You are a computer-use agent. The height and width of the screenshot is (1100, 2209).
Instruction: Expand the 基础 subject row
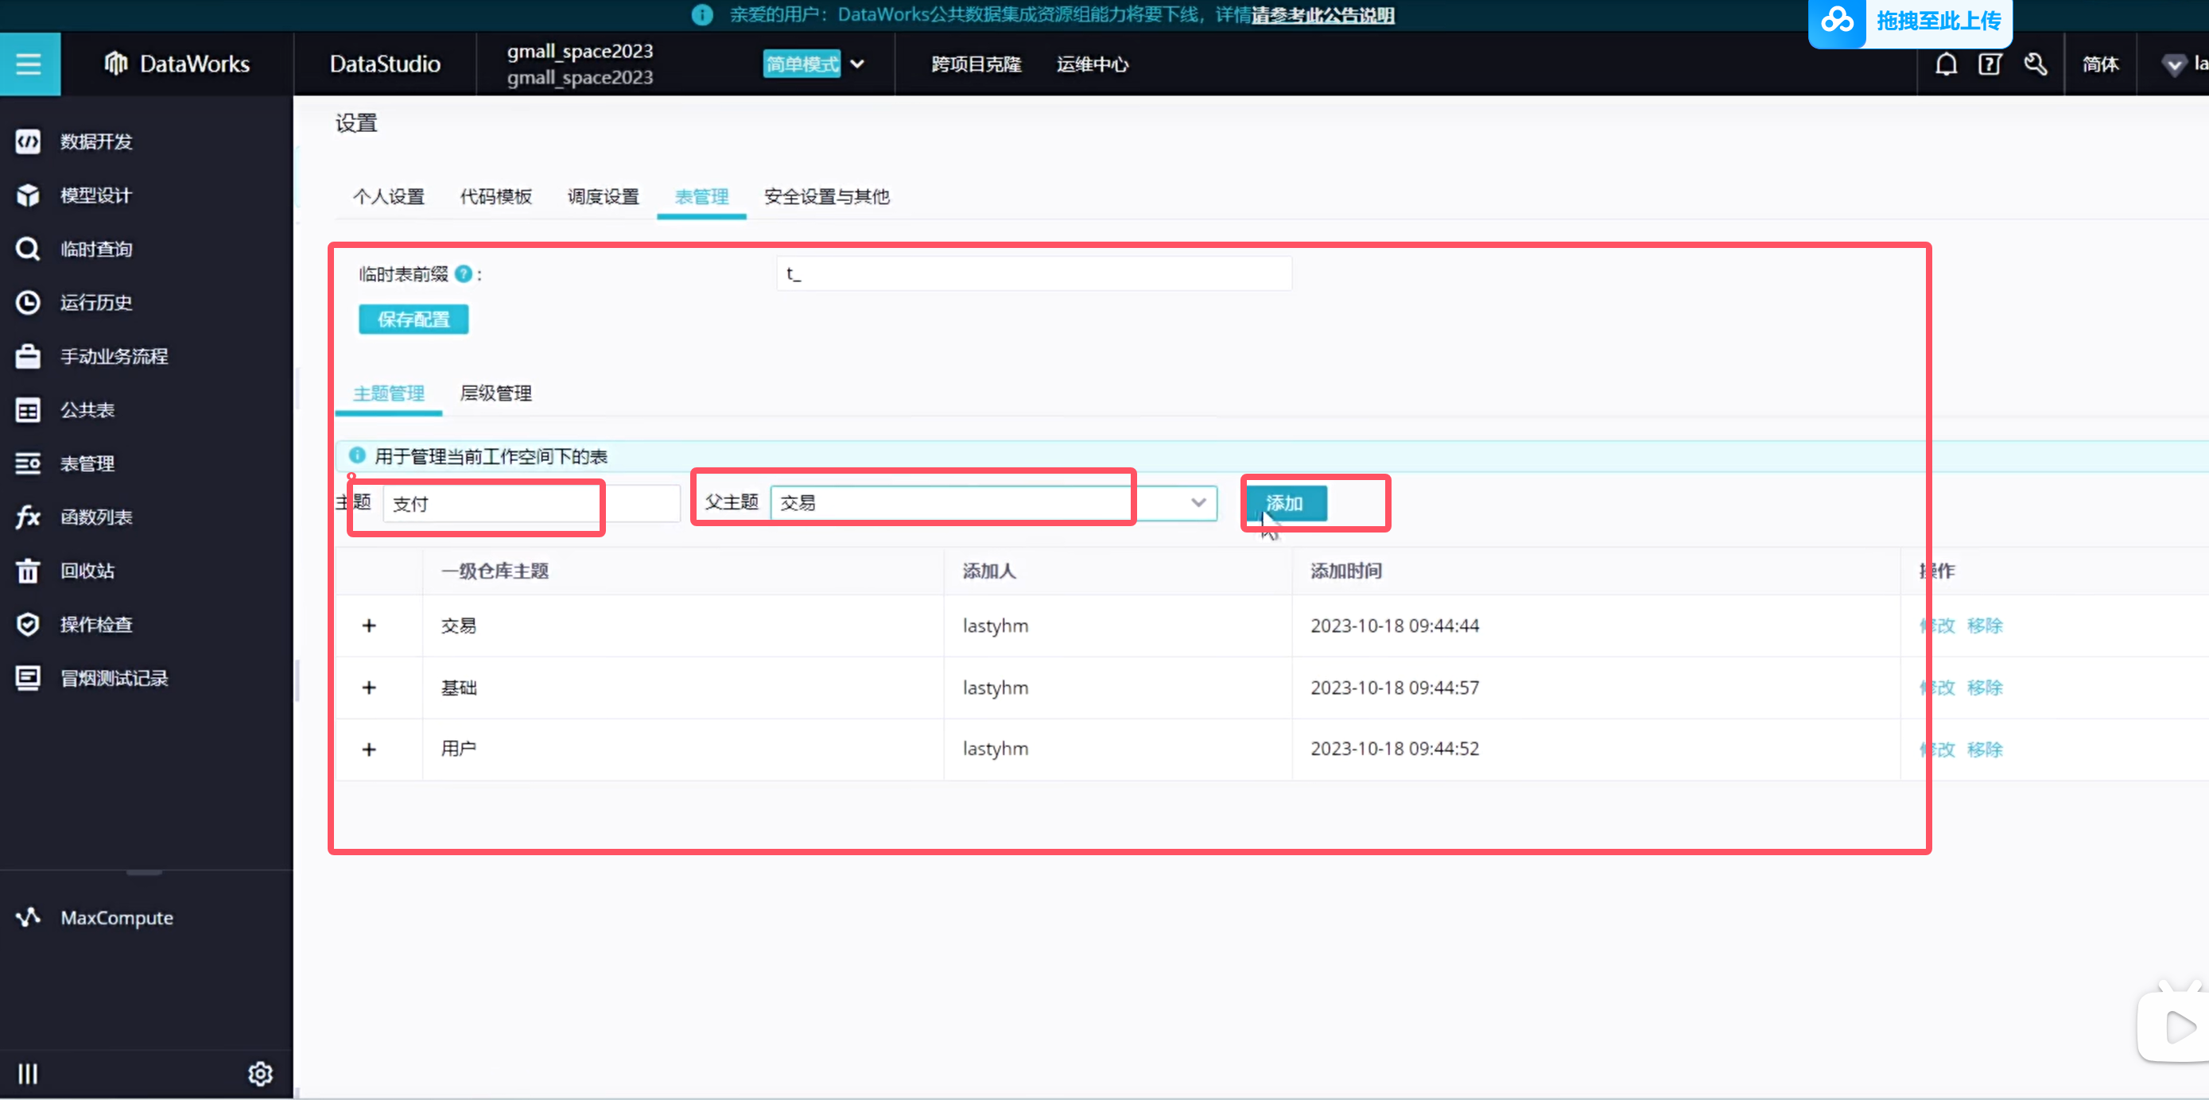pyautogui.click(x=369, y=687)
